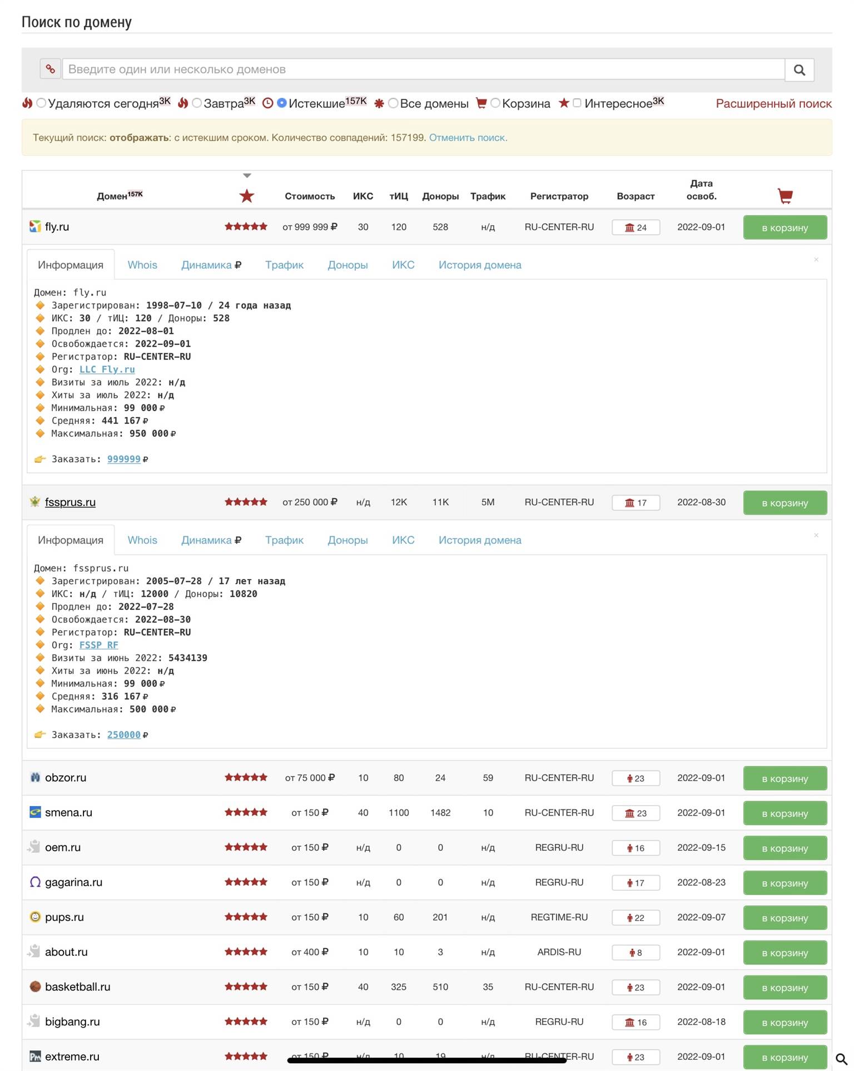This screenshot has width=854, height=1071.
Task: Select the 'Все домены' radio button
Action: (393, 103)
